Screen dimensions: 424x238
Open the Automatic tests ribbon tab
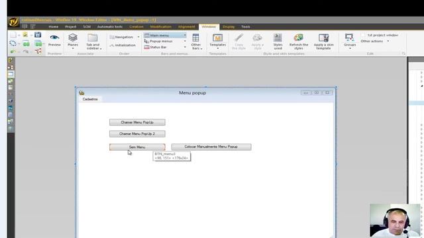coord(110,26)
